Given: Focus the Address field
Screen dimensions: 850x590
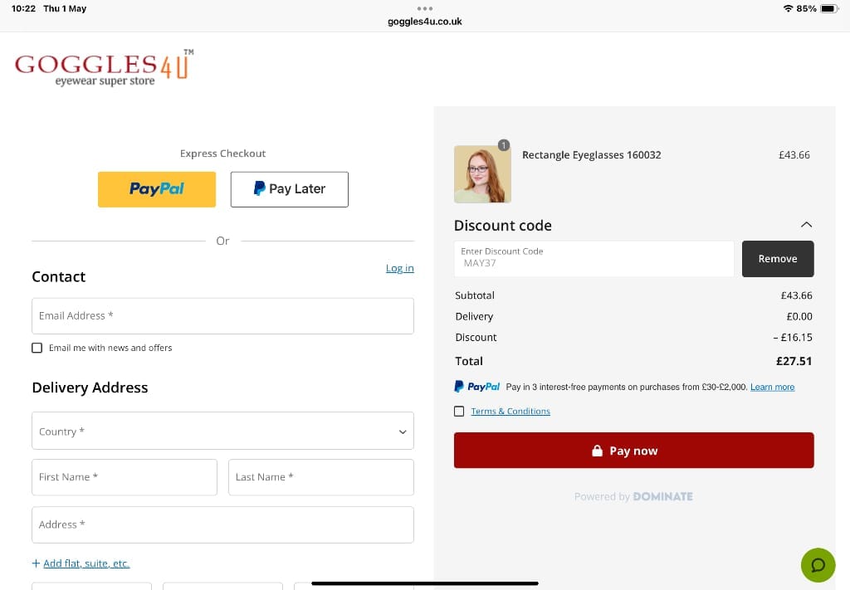Looking at the screenshot, I should tap(222, 525).
